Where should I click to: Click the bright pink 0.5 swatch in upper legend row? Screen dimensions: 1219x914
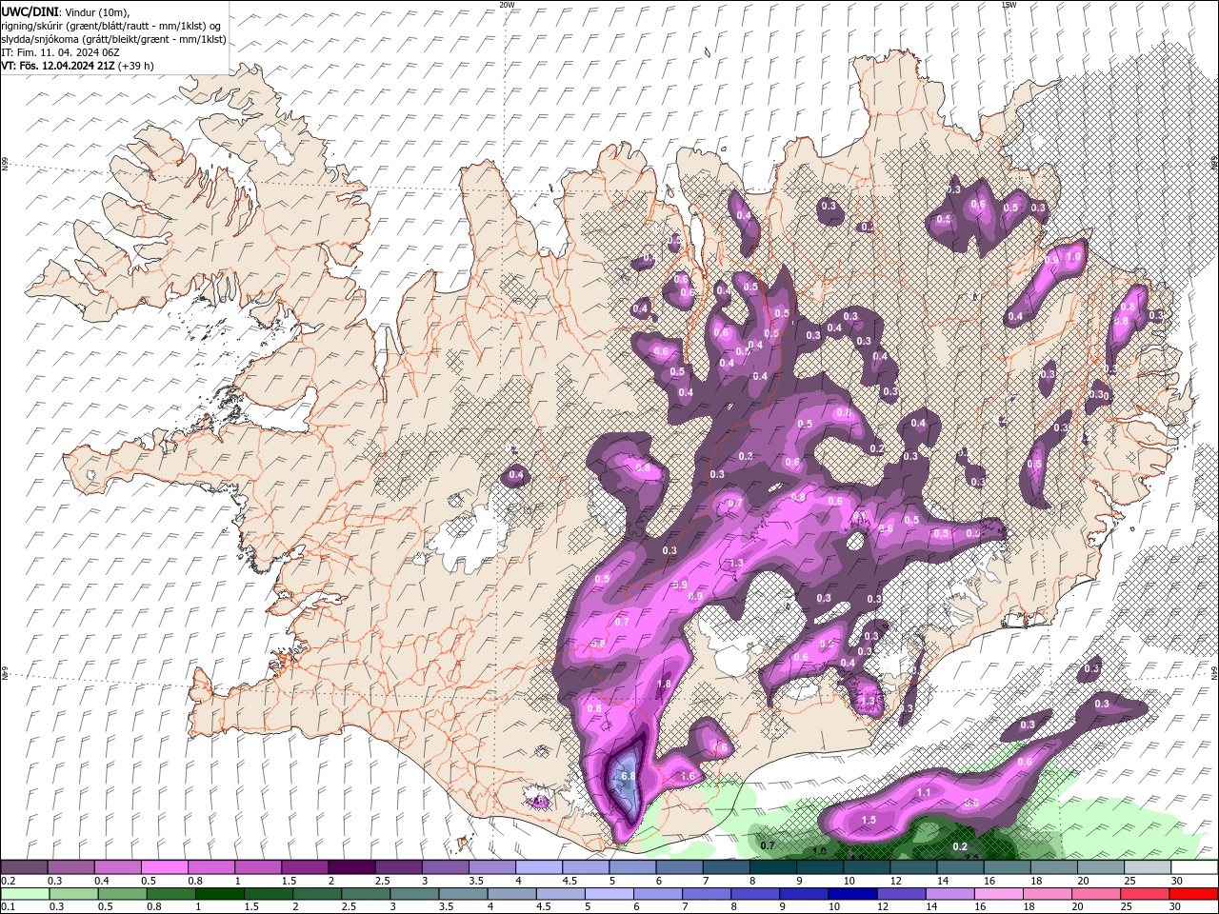[164, 867]
